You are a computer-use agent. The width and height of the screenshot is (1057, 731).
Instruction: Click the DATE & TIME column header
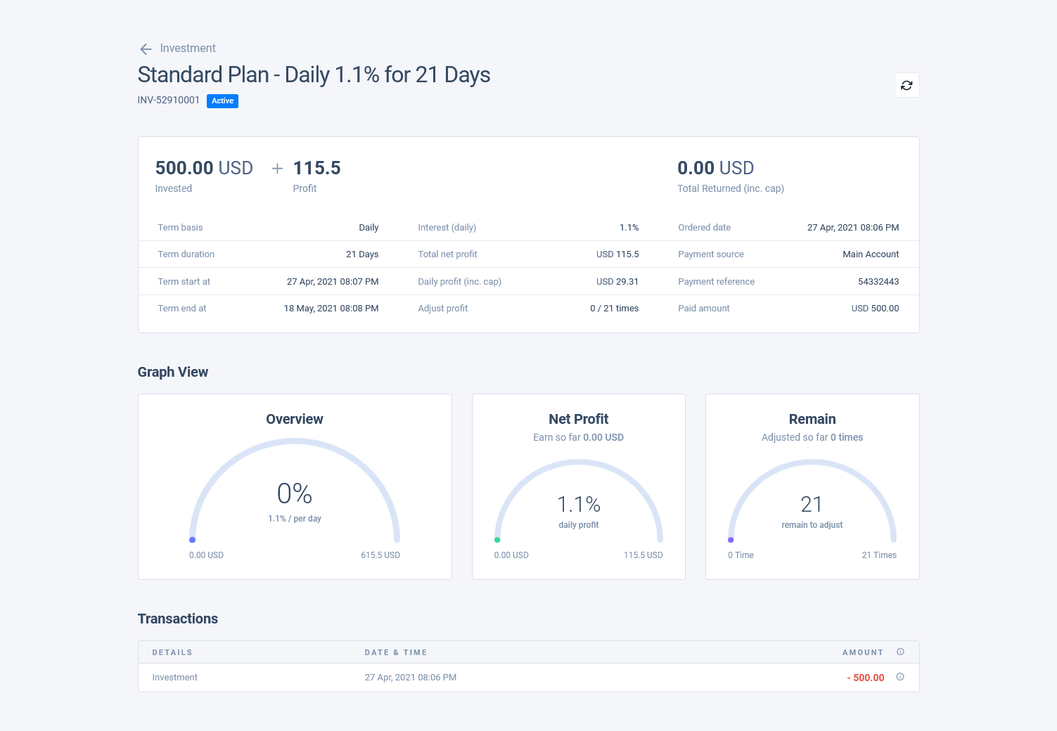click(396, 652)
